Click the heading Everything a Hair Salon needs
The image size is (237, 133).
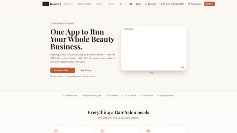point(118,112)
